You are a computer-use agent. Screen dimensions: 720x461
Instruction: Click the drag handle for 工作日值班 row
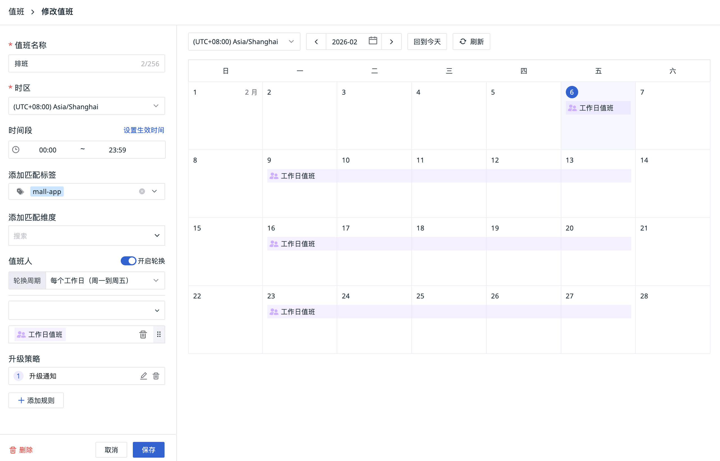[159, 334]
